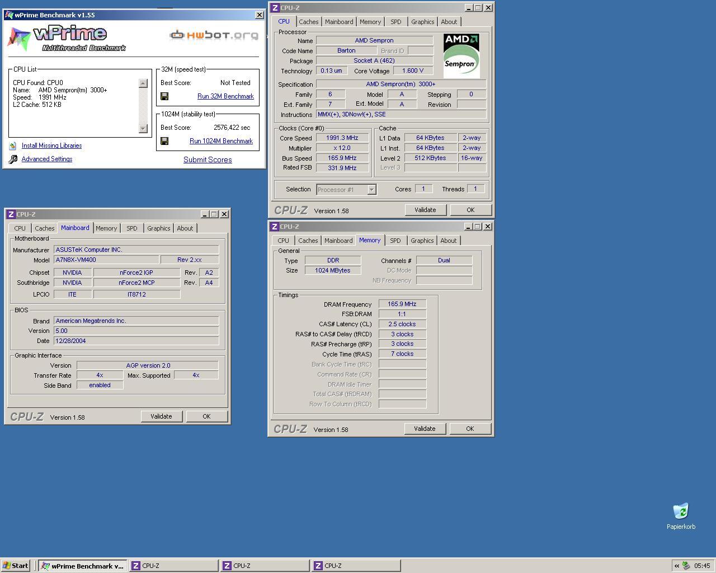The height and width of the screenshot is (573, 716).
Task: Click the Submit Scores link
Action: 208,159
